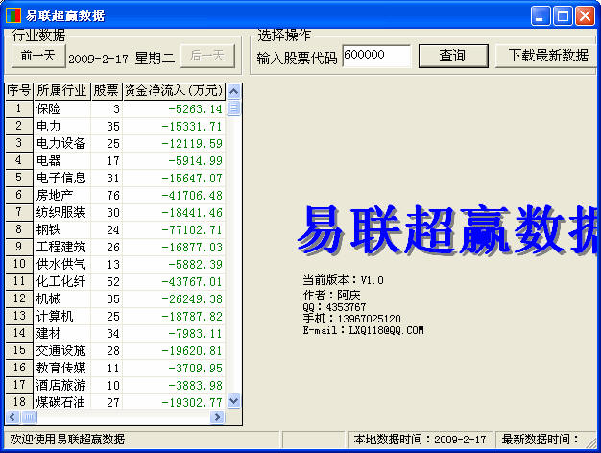Click stock count 76 for 房地产

(x=113, y=196)
